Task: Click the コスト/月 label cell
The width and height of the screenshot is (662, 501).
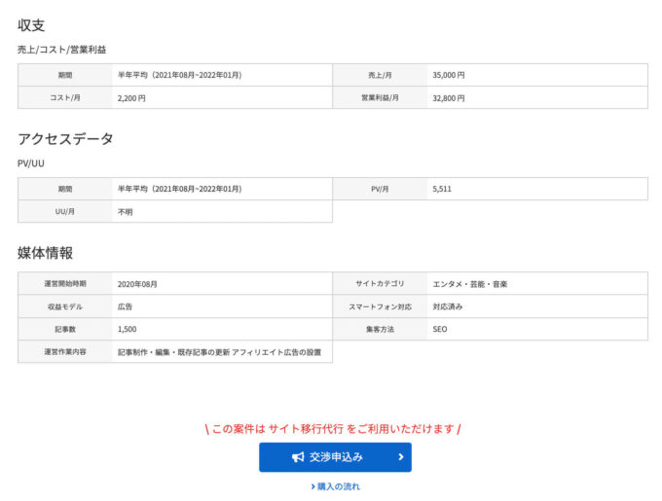Action: pos(65,97)
